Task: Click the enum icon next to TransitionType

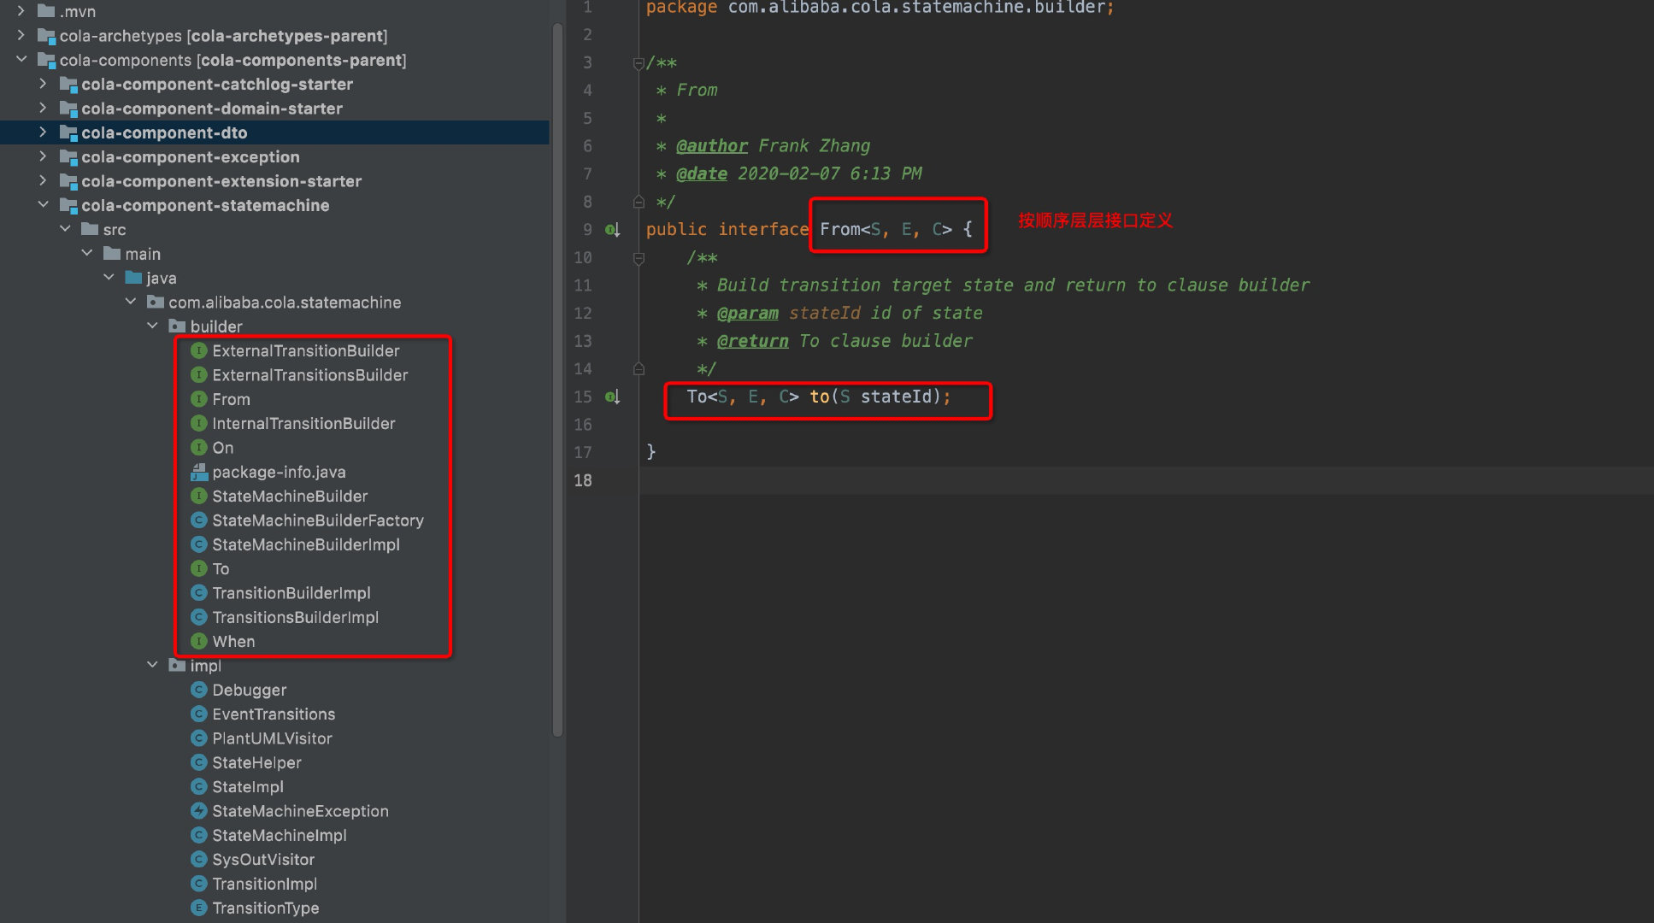Action: tap(199, 908)
